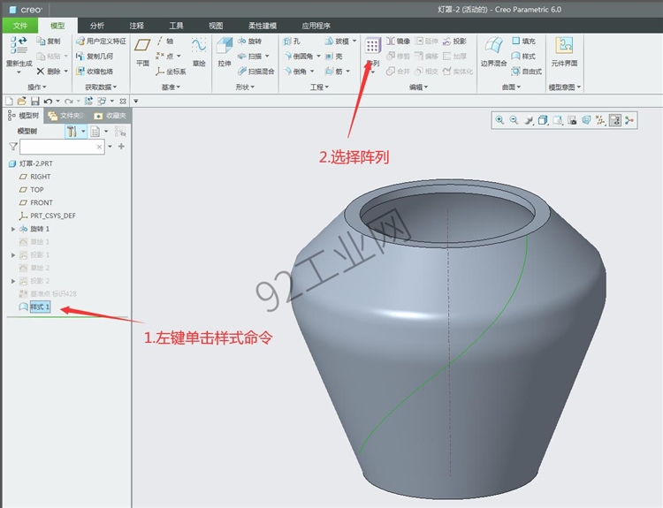
Task: Expand the 编辑 group dropdown
Action: 419,87
